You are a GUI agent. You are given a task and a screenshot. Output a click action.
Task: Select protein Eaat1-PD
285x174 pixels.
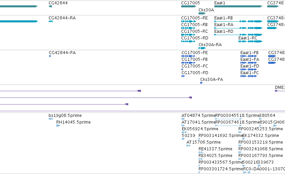pyautogui.click(x=250, y=66)
